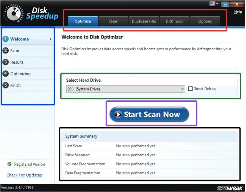This screenshot has height=192, width=246.
Task: Click the step 5 Finish number icon
Action: tap(5, 85)
